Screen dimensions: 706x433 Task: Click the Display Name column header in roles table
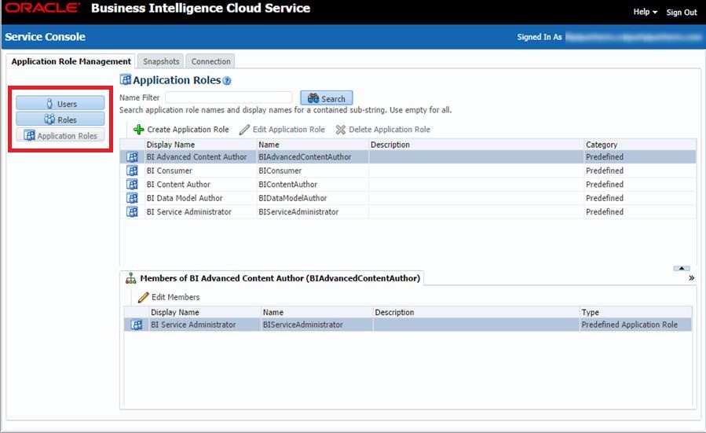tap(201, 145)
